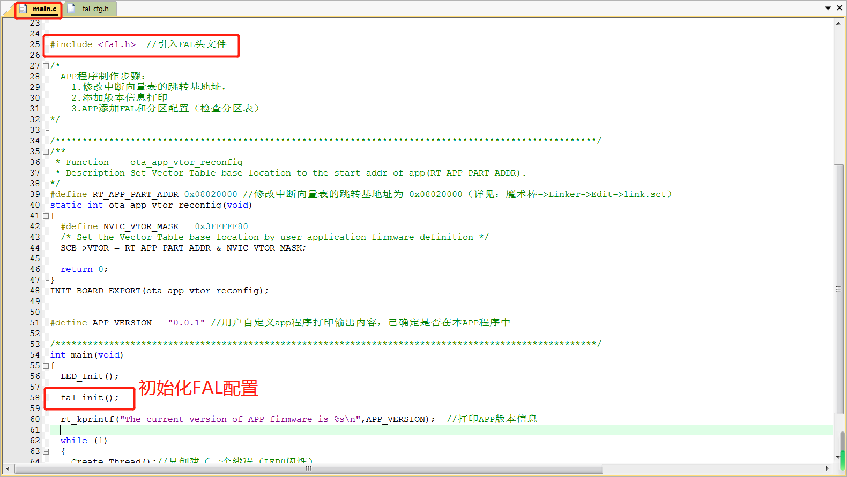847x477 pixels.
Task: Click 'while (1)' on line 62
Action: tap(84, 441)
